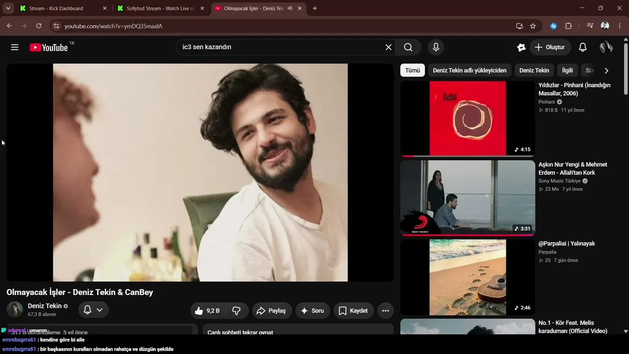Mute the Olmayacak İşler tab audio

point(290,8)
